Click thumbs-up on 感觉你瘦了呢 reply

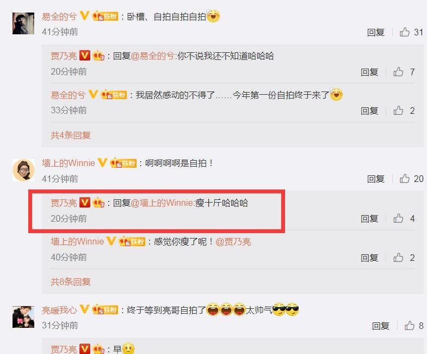point(398,257)
